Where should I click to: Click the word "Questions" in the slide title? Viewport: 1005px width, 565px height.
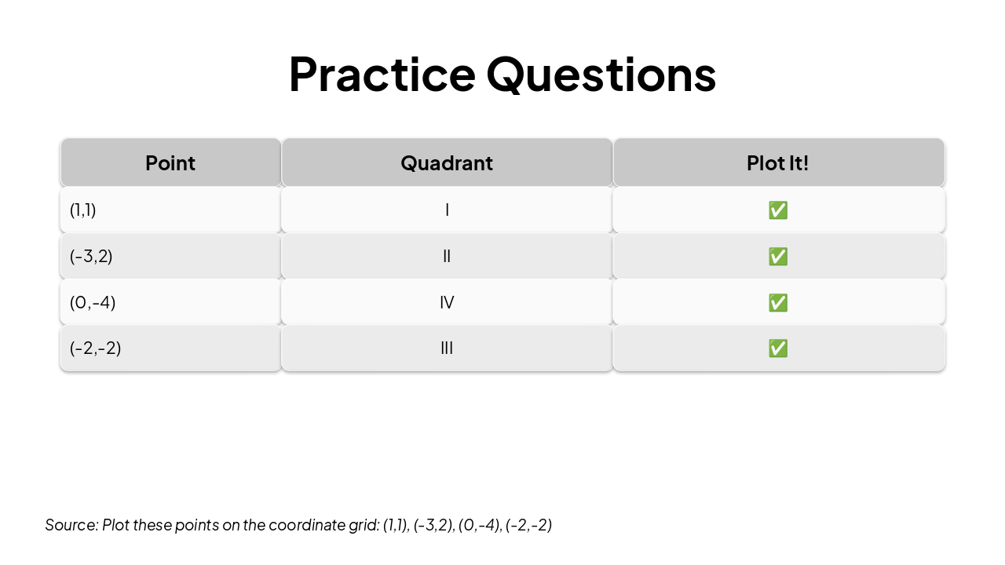click(x=601, y=74)
